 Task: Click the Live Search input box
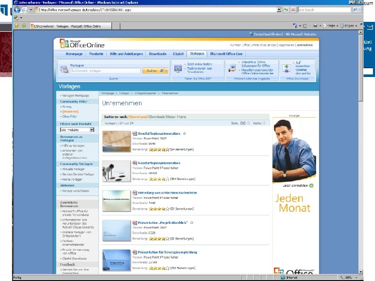click(x=324, y=10)
